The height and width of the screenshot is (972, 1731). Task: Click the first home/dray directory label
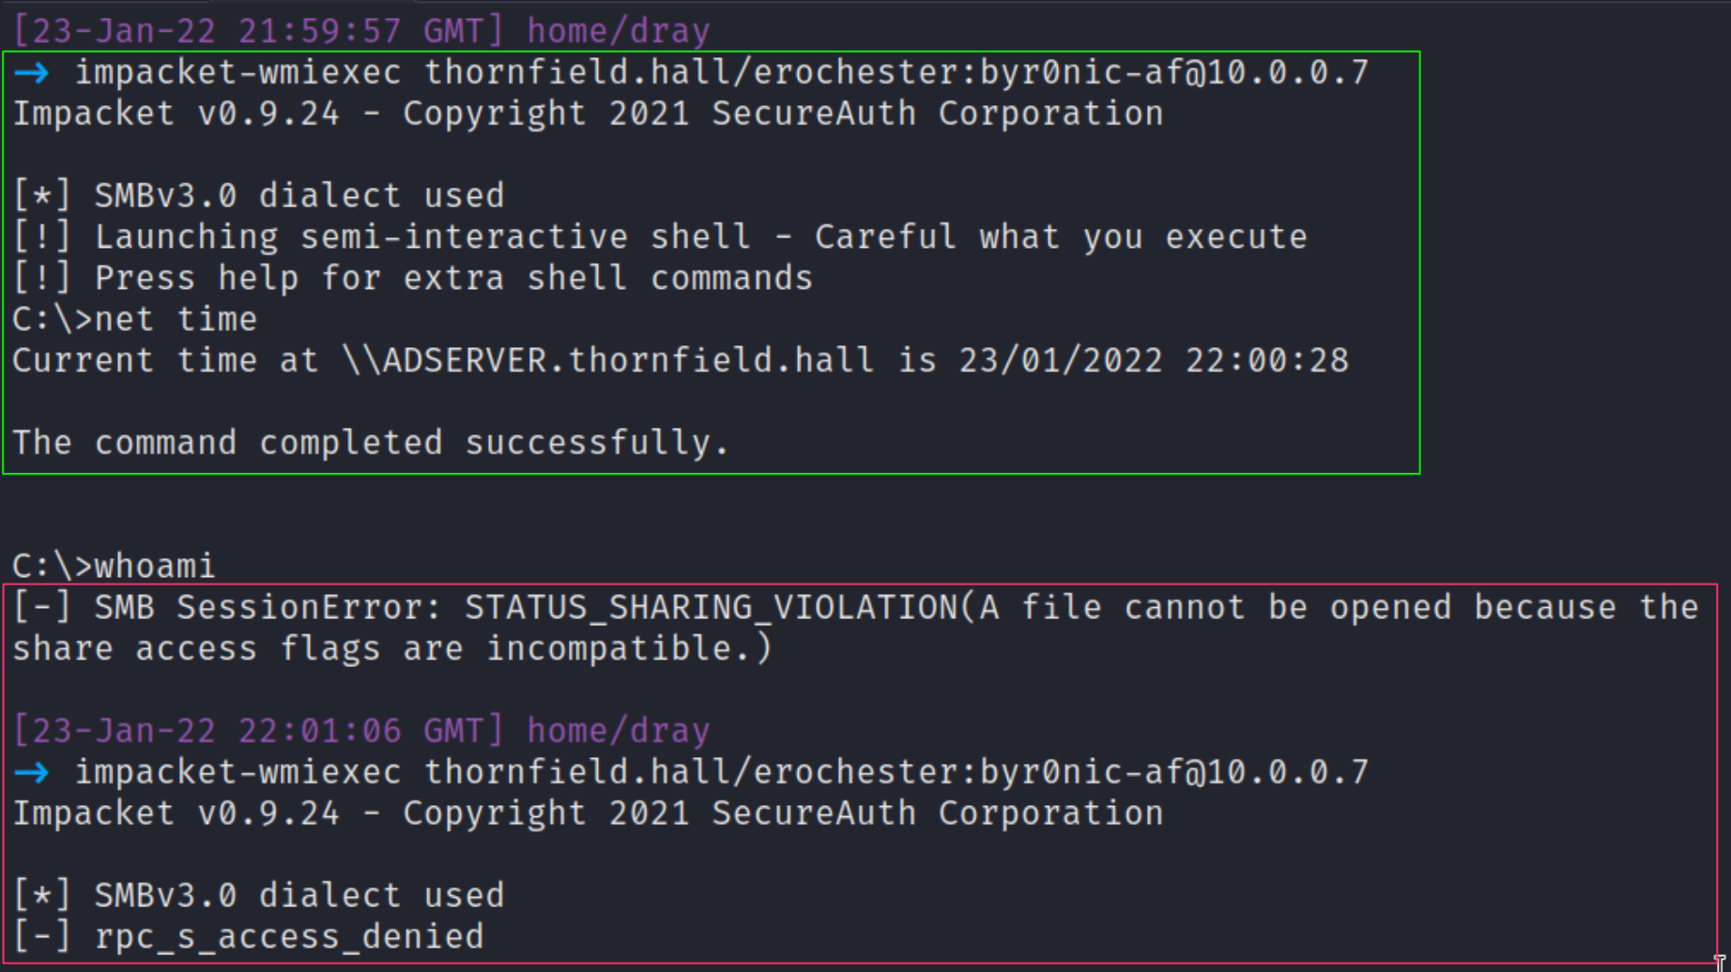619,32
